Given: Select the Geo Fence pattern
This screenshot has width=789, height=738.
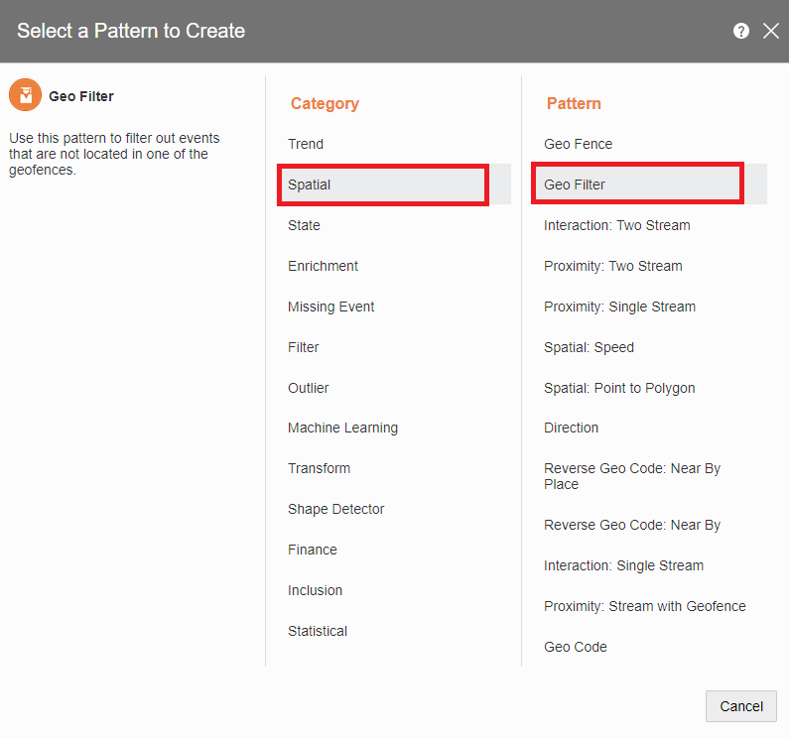Looking at the screenshot, I should 578,144.
